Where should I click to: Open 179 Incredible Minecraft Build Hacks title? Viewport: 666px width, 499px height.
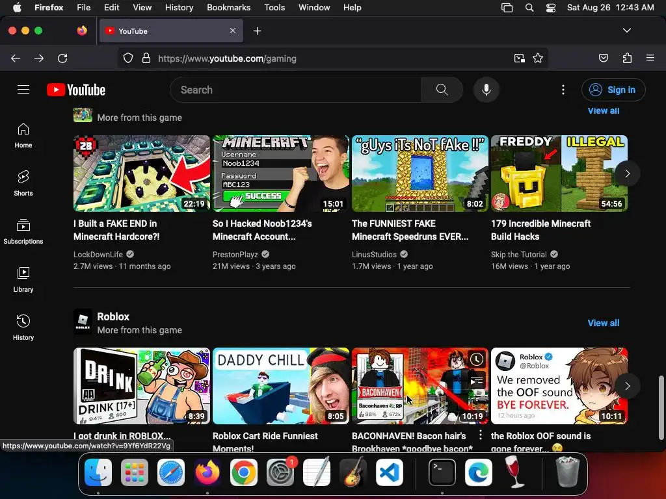pos(540,230)
